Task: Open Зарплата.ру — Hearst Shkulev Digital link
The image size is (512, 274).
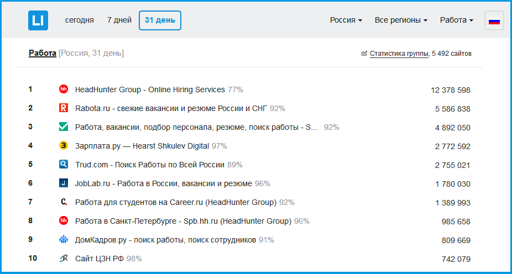Action: coord(142,146)
